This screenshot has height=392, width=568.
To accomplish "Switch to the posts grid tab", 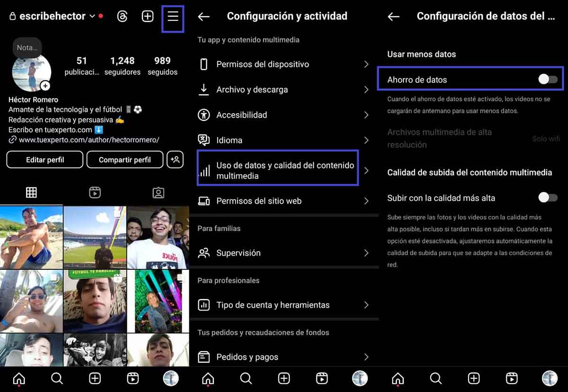I will (x=31, y=193).
